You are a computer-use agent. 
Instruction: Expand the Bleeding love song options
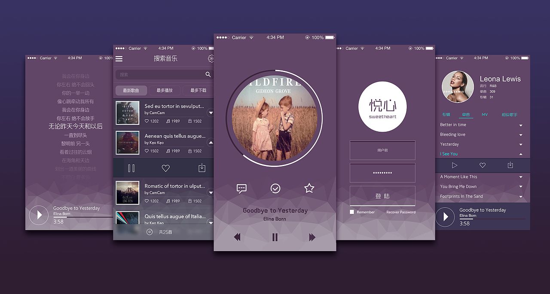pyautogui.click(x=521, y=135)
